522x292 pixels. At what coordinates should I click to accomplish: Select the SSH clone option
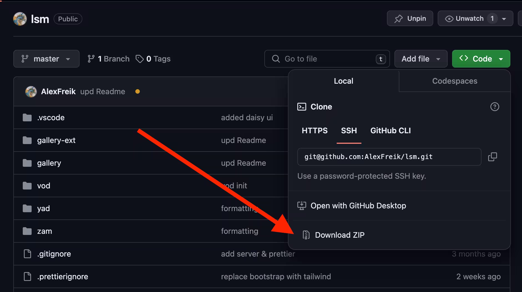coord(349,130)
